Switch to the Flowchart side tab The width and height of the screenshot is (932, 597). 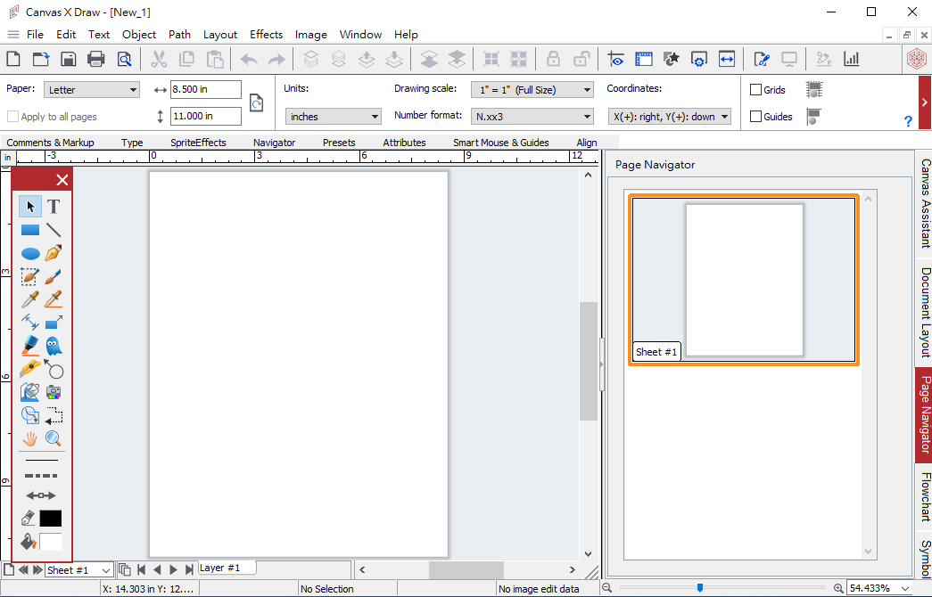pyautogui.click(x=924, y=497)
